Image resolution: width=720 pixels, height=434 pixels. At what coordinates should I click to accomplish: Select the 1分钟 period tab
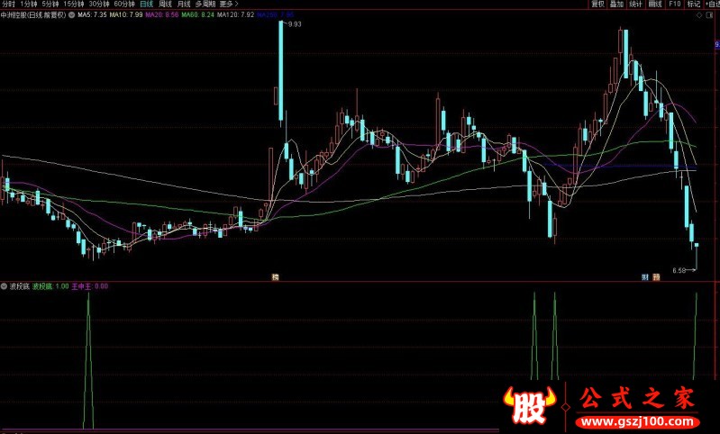(x=29, y=4)
